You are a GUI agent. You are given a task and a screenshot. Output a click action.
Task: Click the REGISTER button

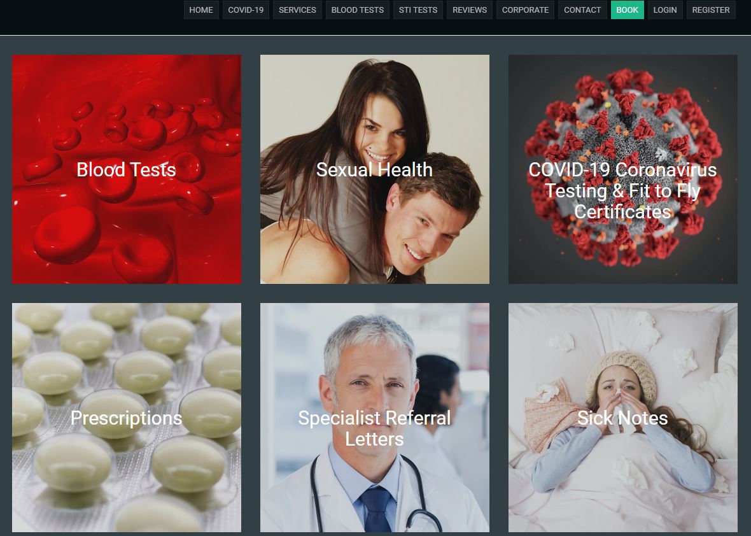tap(711, 10)
